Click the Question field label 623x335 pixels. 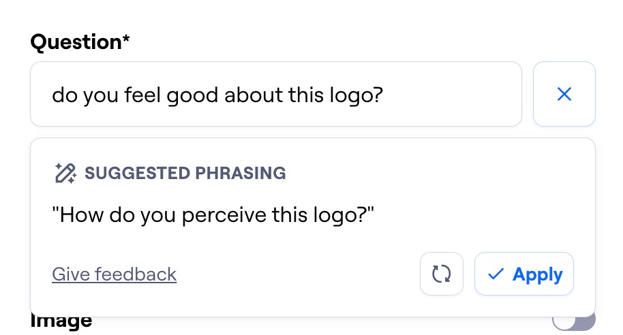[x=75, y=42]
